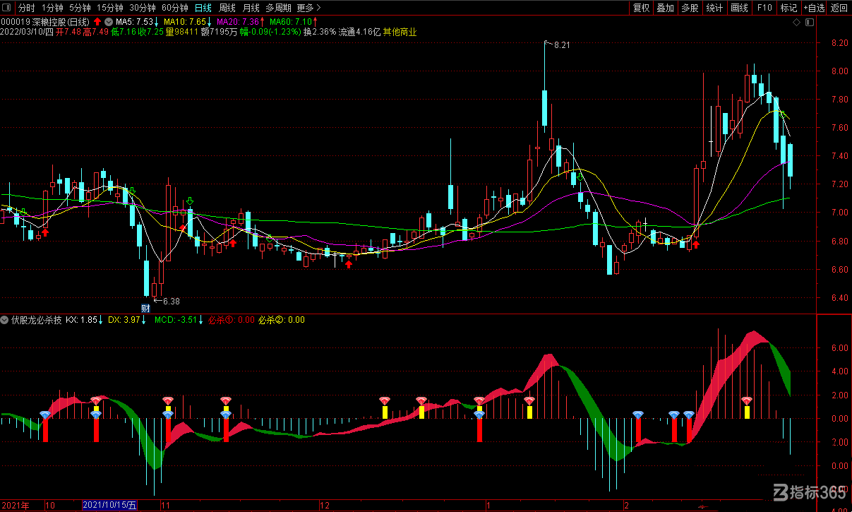Click the 7.00 price axis label
Image resolution: width=852 pixels, height=512 pixels.
pyautogui.click(x=839, y=213)
